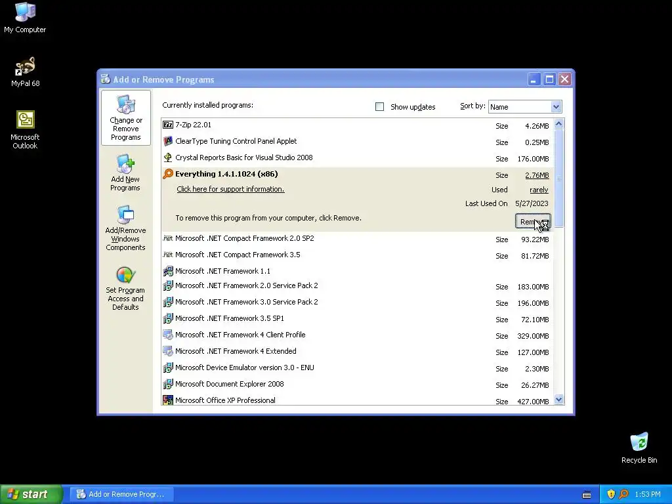
Task: Click the 5/27/2023 last used date
Action: (x=532, y=203)
